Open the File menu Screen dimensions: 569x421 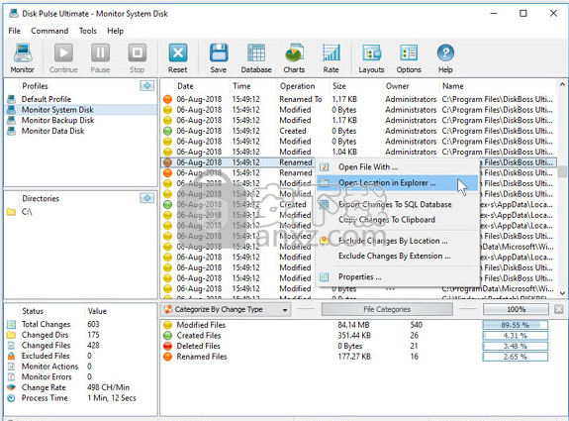[15, 31]
